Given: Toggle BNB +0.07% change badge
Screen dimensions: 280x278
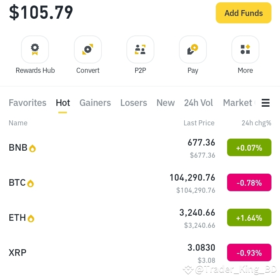Looking at the screenshot, I should [x=249, y=148].
